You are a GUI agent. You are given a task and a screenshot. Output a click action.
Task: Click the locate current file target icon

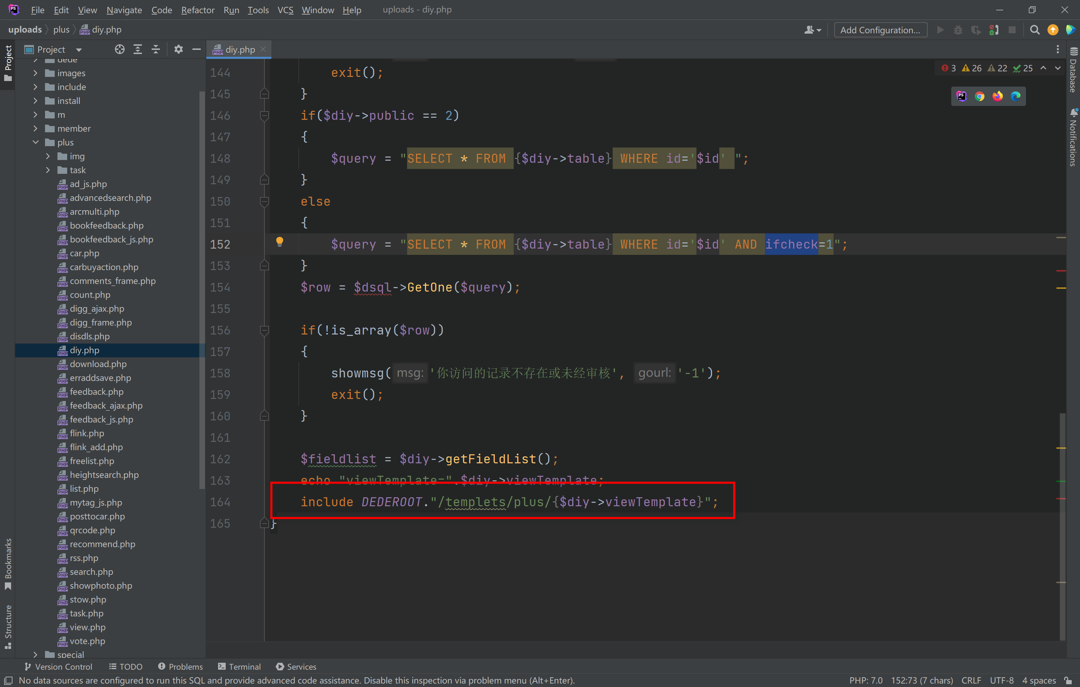119,50
